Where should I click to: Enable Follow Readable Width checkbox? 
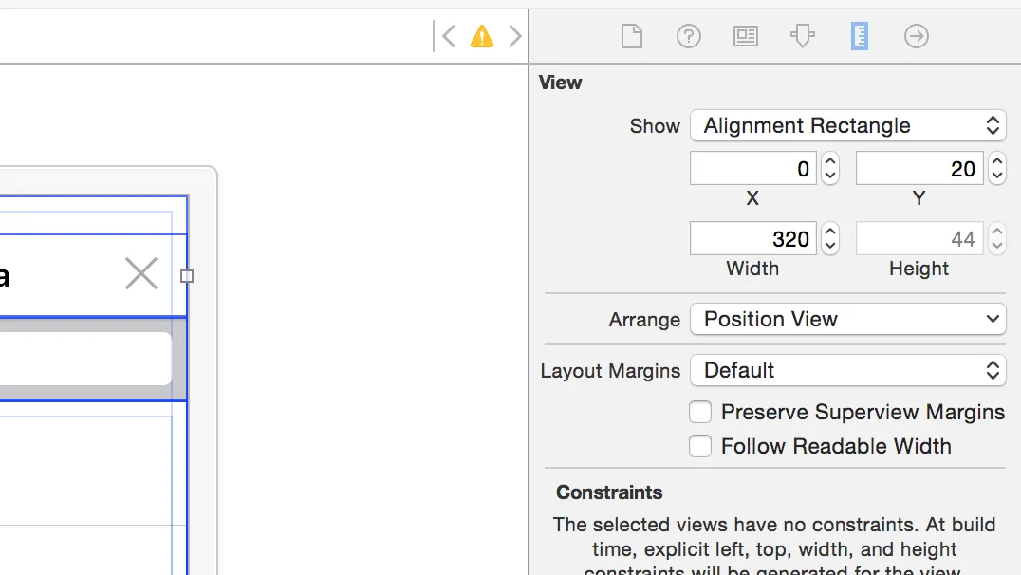[700, 446]
